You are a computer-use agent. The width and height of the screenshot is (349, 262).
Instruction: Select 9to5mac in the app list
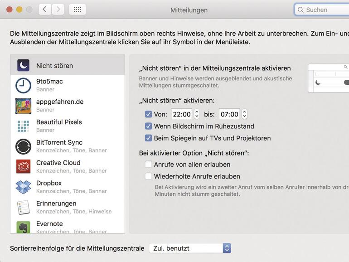(68, 86)
